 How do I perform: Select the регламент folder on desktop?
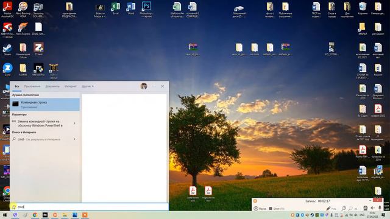click(378, 29)
